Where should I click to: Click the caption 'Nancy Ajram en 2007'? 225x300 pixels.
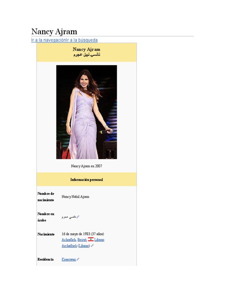(x=86, y=166)
